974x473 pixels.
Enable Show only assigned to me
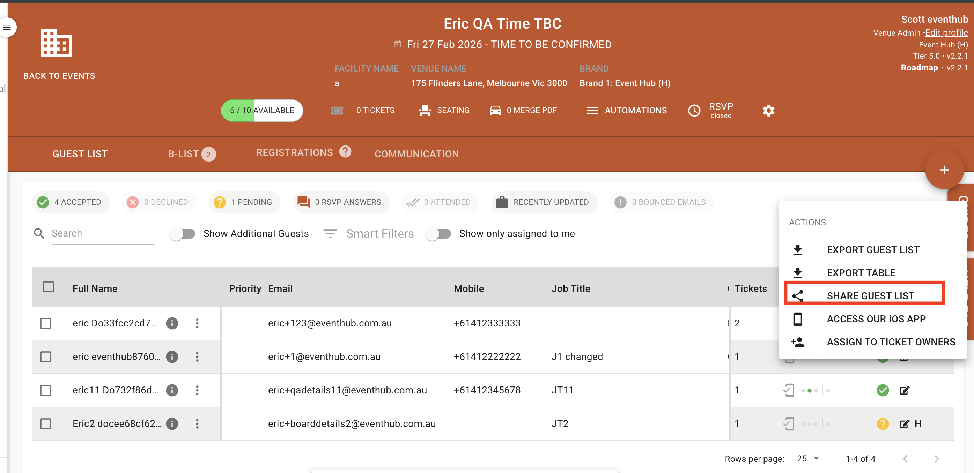click(x=438, y=233)
